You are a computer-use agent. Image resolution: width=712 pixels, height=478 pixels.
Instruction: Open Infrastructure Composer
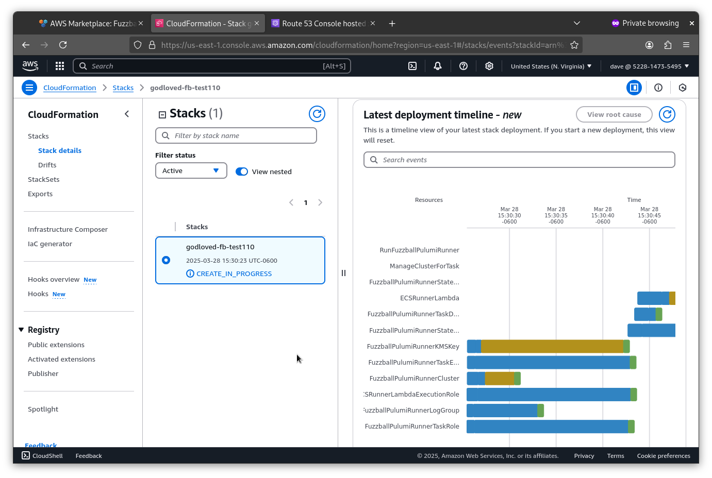click(x=68, y=229)
